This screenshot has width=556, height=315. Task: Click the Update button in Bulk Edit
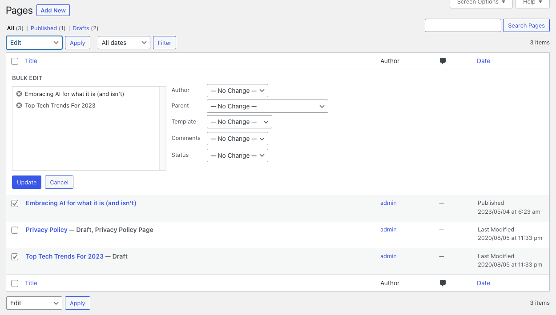(x=27, y=182)
